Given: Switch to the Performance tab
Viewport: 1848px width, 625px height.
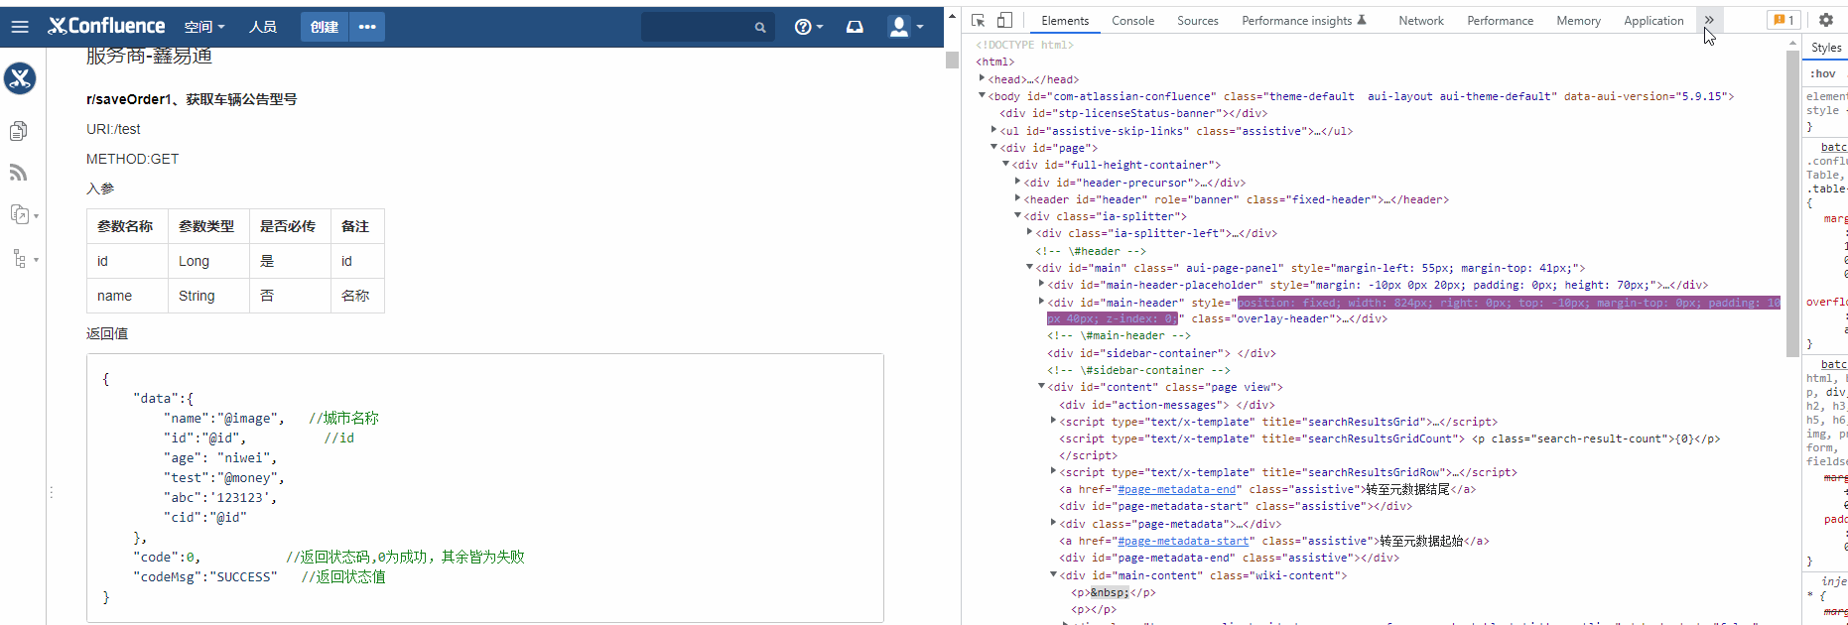Looking at the screenshot, I should 1500,21.
